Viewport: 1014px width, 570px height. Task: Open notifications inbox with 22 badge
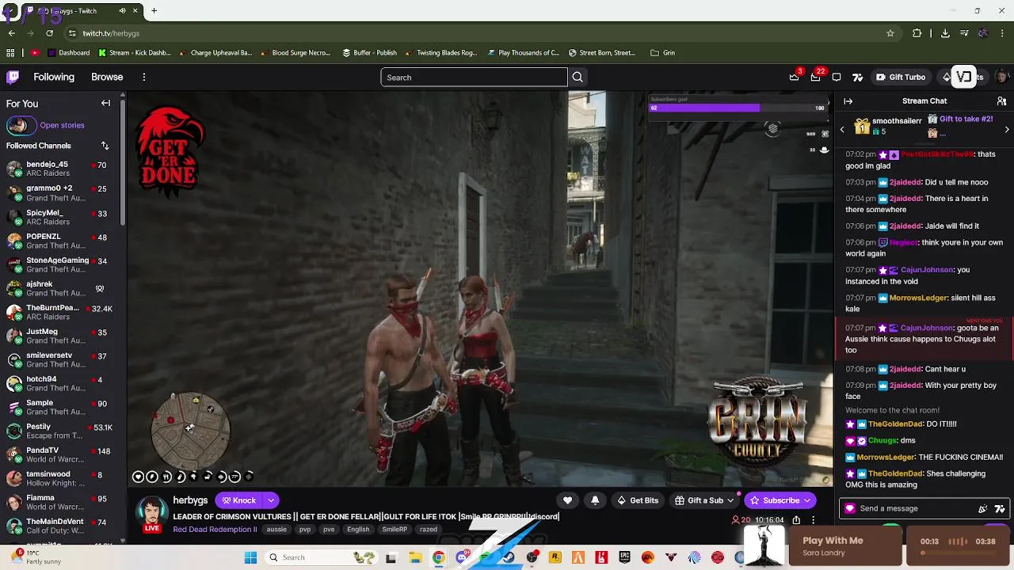click(x=816, y=77)
